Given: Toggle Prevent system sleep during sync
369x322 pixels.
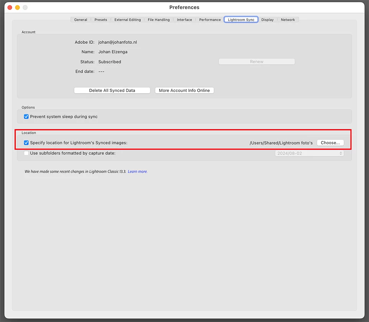Looking at the screenshot, I should (26, 117).
